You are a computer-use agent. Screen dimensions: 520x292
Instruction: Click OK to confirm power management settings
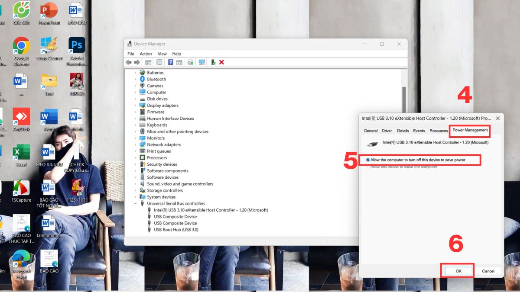[x=457, y=271]
